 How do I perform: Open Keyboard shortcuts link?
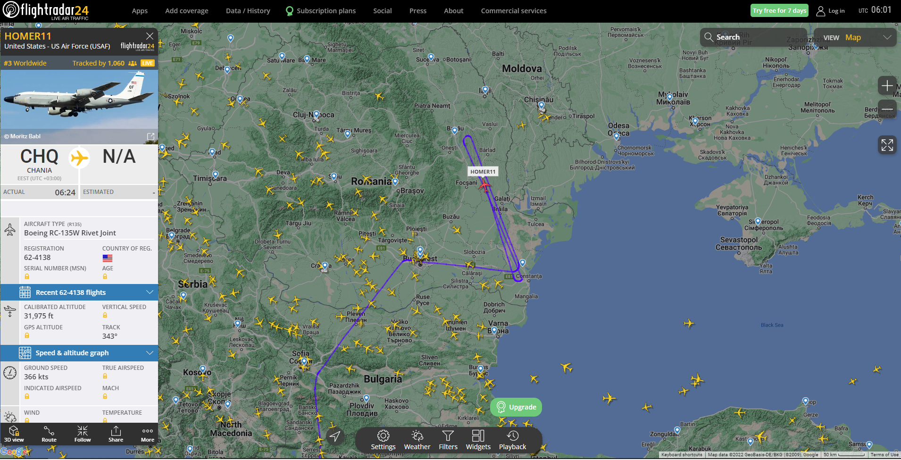coord(682,455)
